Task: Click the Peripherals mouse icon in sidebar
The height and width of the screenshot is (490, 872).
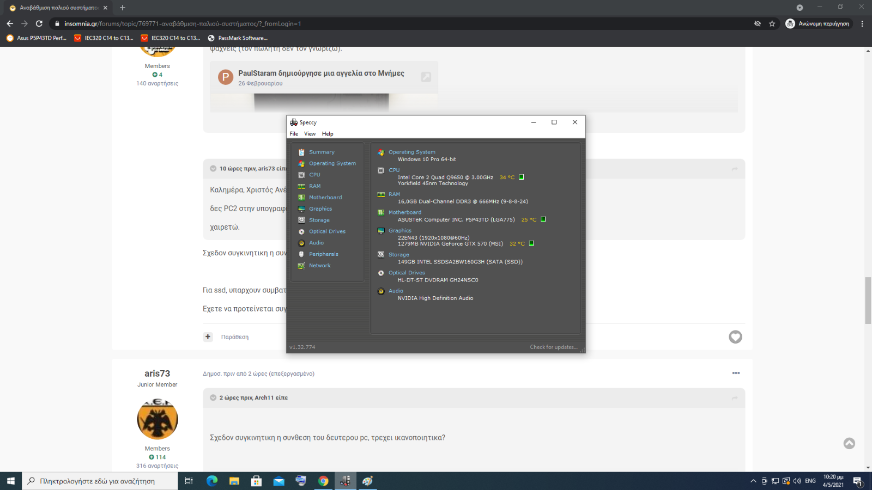Action: click(x=301, y=254)
